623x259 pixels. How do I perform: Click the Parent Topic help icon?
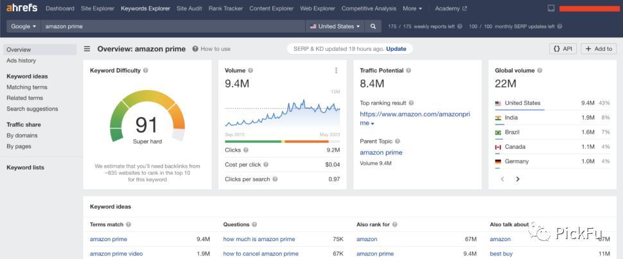[x=398, y=141]
